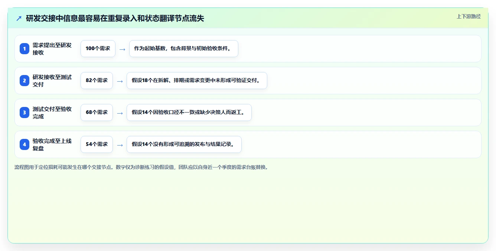Click the step 2 number badge
The width and height of the screenshot is (496, 251).
[x=25, y=81]
